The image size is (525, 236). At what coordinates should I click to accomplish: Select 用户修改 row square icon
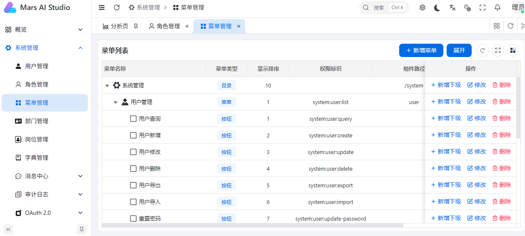click(133, 152)
